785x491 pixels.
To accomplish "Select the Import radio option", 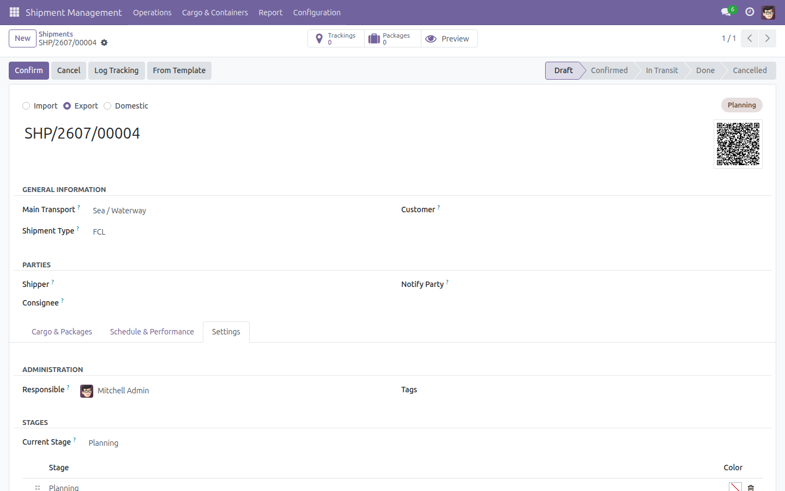I will coord(26,106).
